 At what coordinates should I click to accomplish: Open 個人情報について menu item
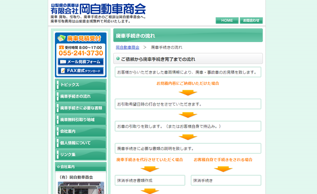[x=81, y=143]
